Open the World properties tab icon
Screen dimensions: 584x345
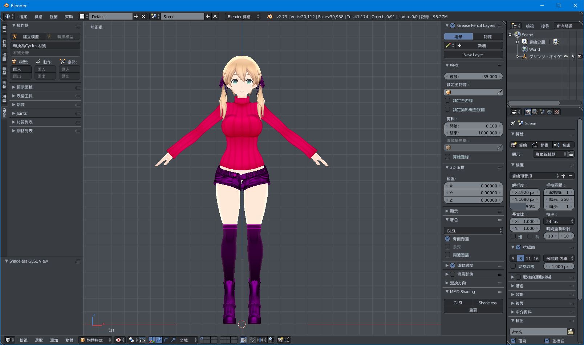549,112
